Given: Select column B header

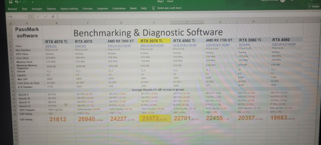Looking at the screenshot, I should pyautogui.click(x=56, y=23).
